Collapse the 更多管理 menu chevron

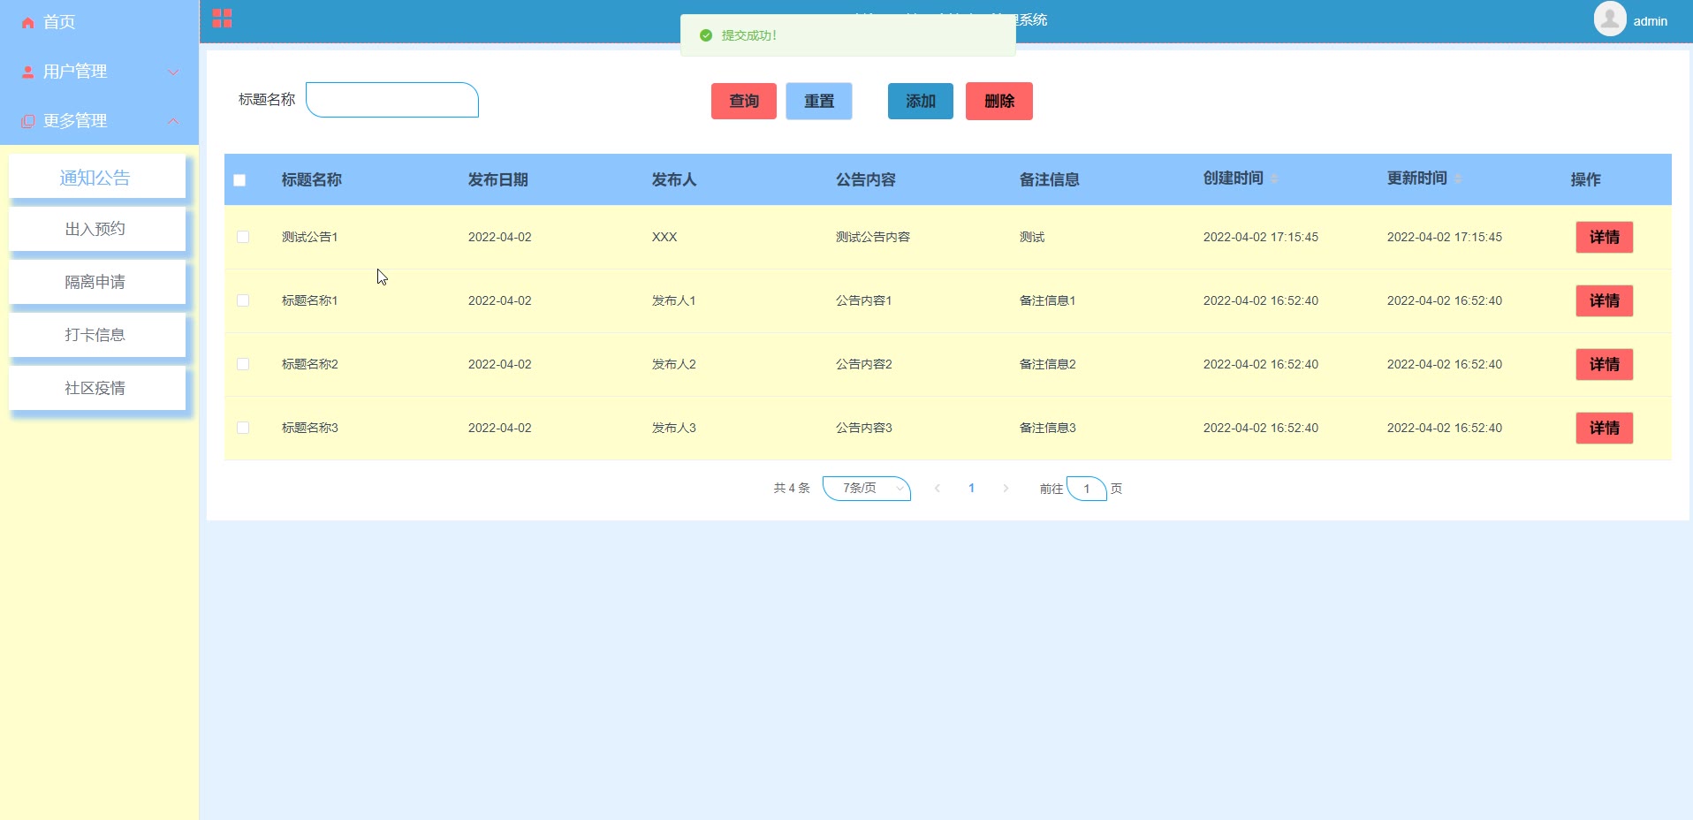173,121
